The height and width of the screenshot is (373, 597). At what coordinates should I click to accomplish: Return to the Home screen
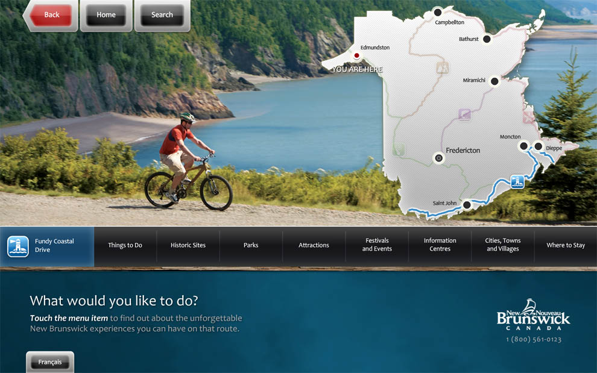(x=106, y=15)
